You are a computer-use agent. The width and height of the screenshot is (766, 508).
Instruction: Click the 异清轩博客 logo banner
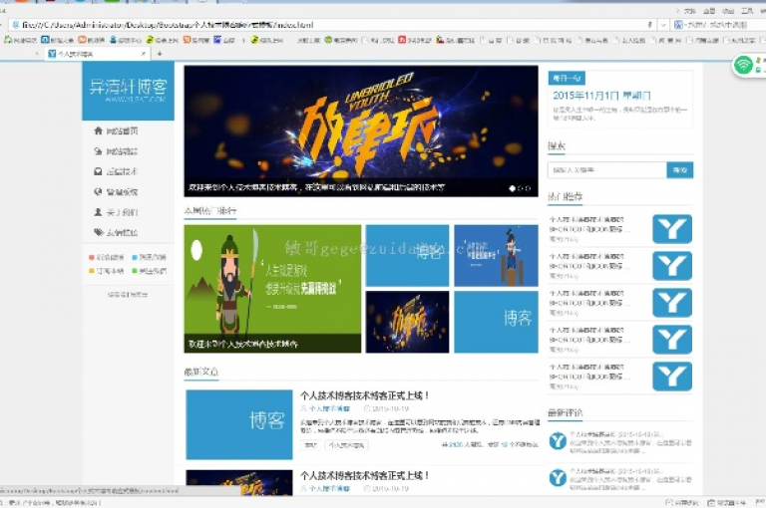tap(128, 91)
